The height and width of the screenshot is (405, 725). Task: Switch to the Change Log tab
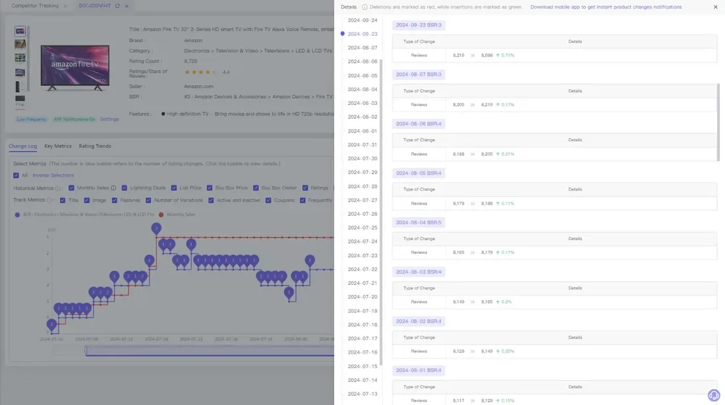pyautogui.click(x=22, y=146)
